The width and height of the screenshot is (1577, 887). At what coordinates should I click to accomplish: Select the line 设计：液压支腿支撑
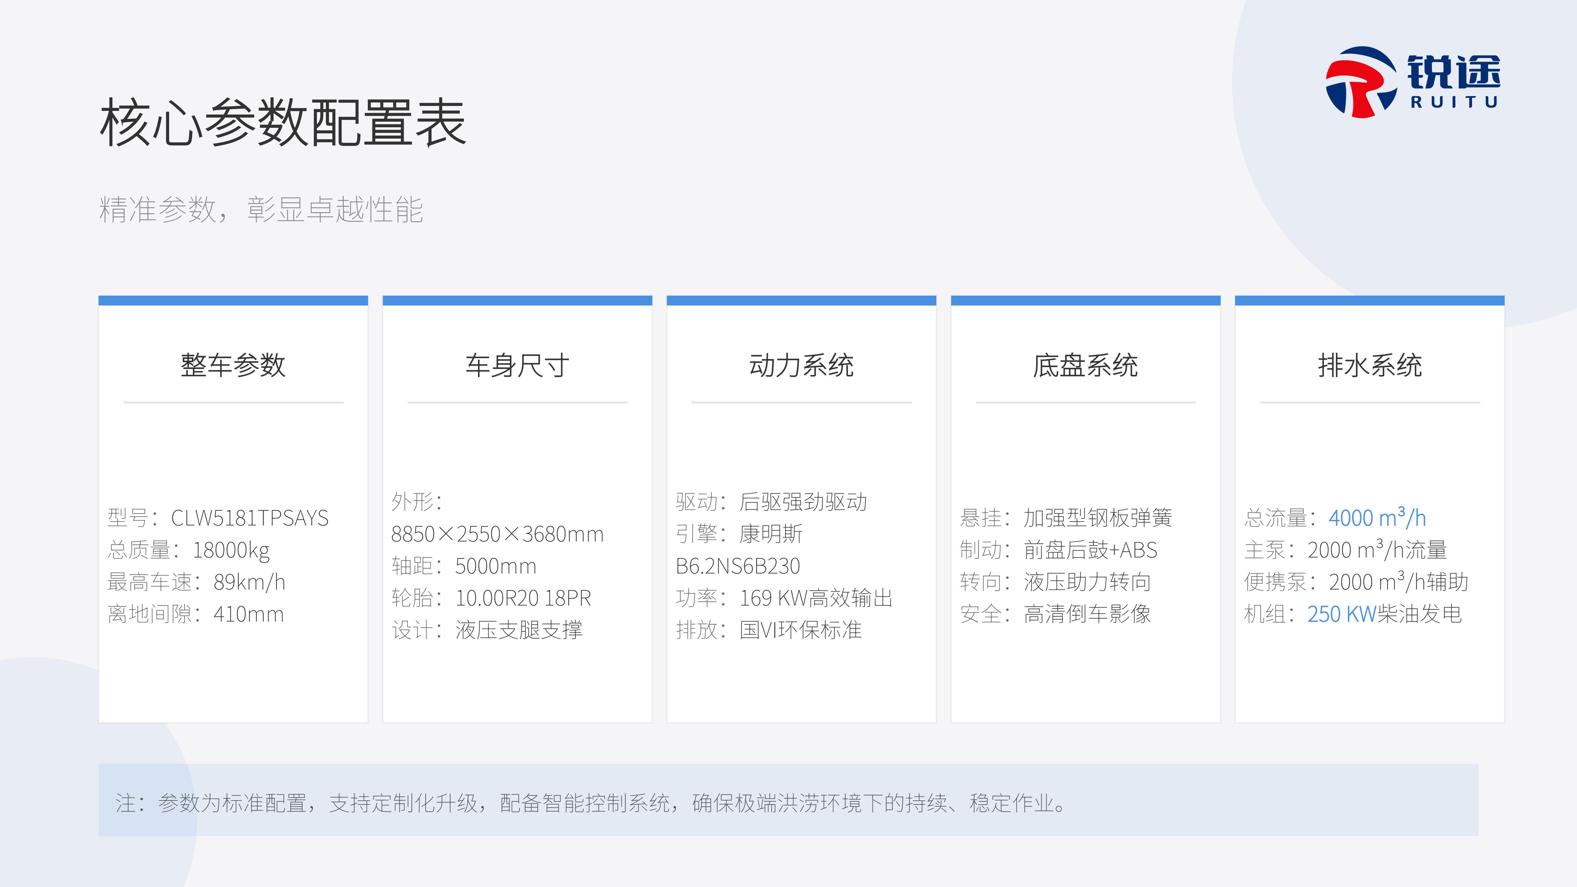coord(487,630)
